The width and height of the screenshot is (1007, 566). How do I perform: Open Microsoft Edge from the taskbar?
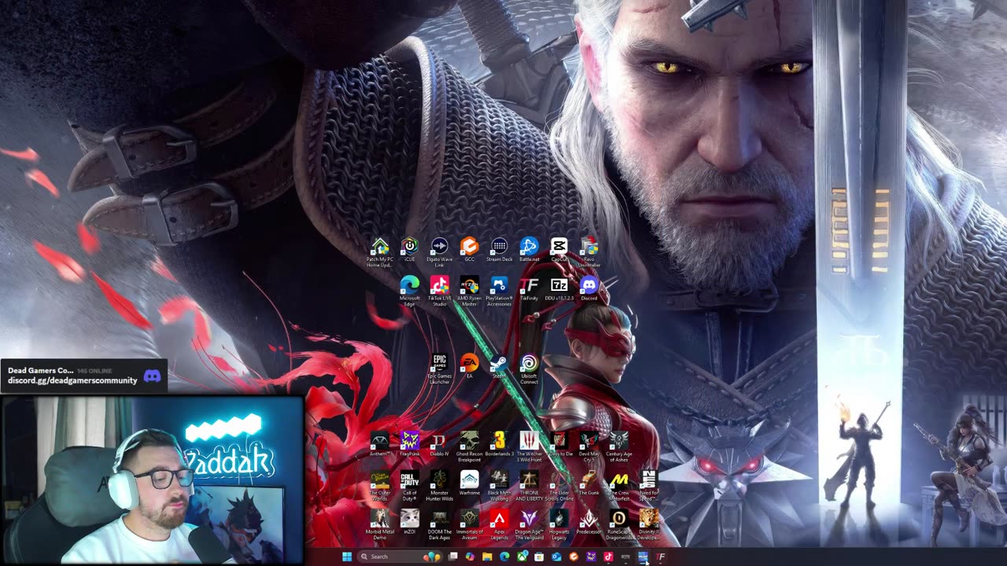(504, 557)
